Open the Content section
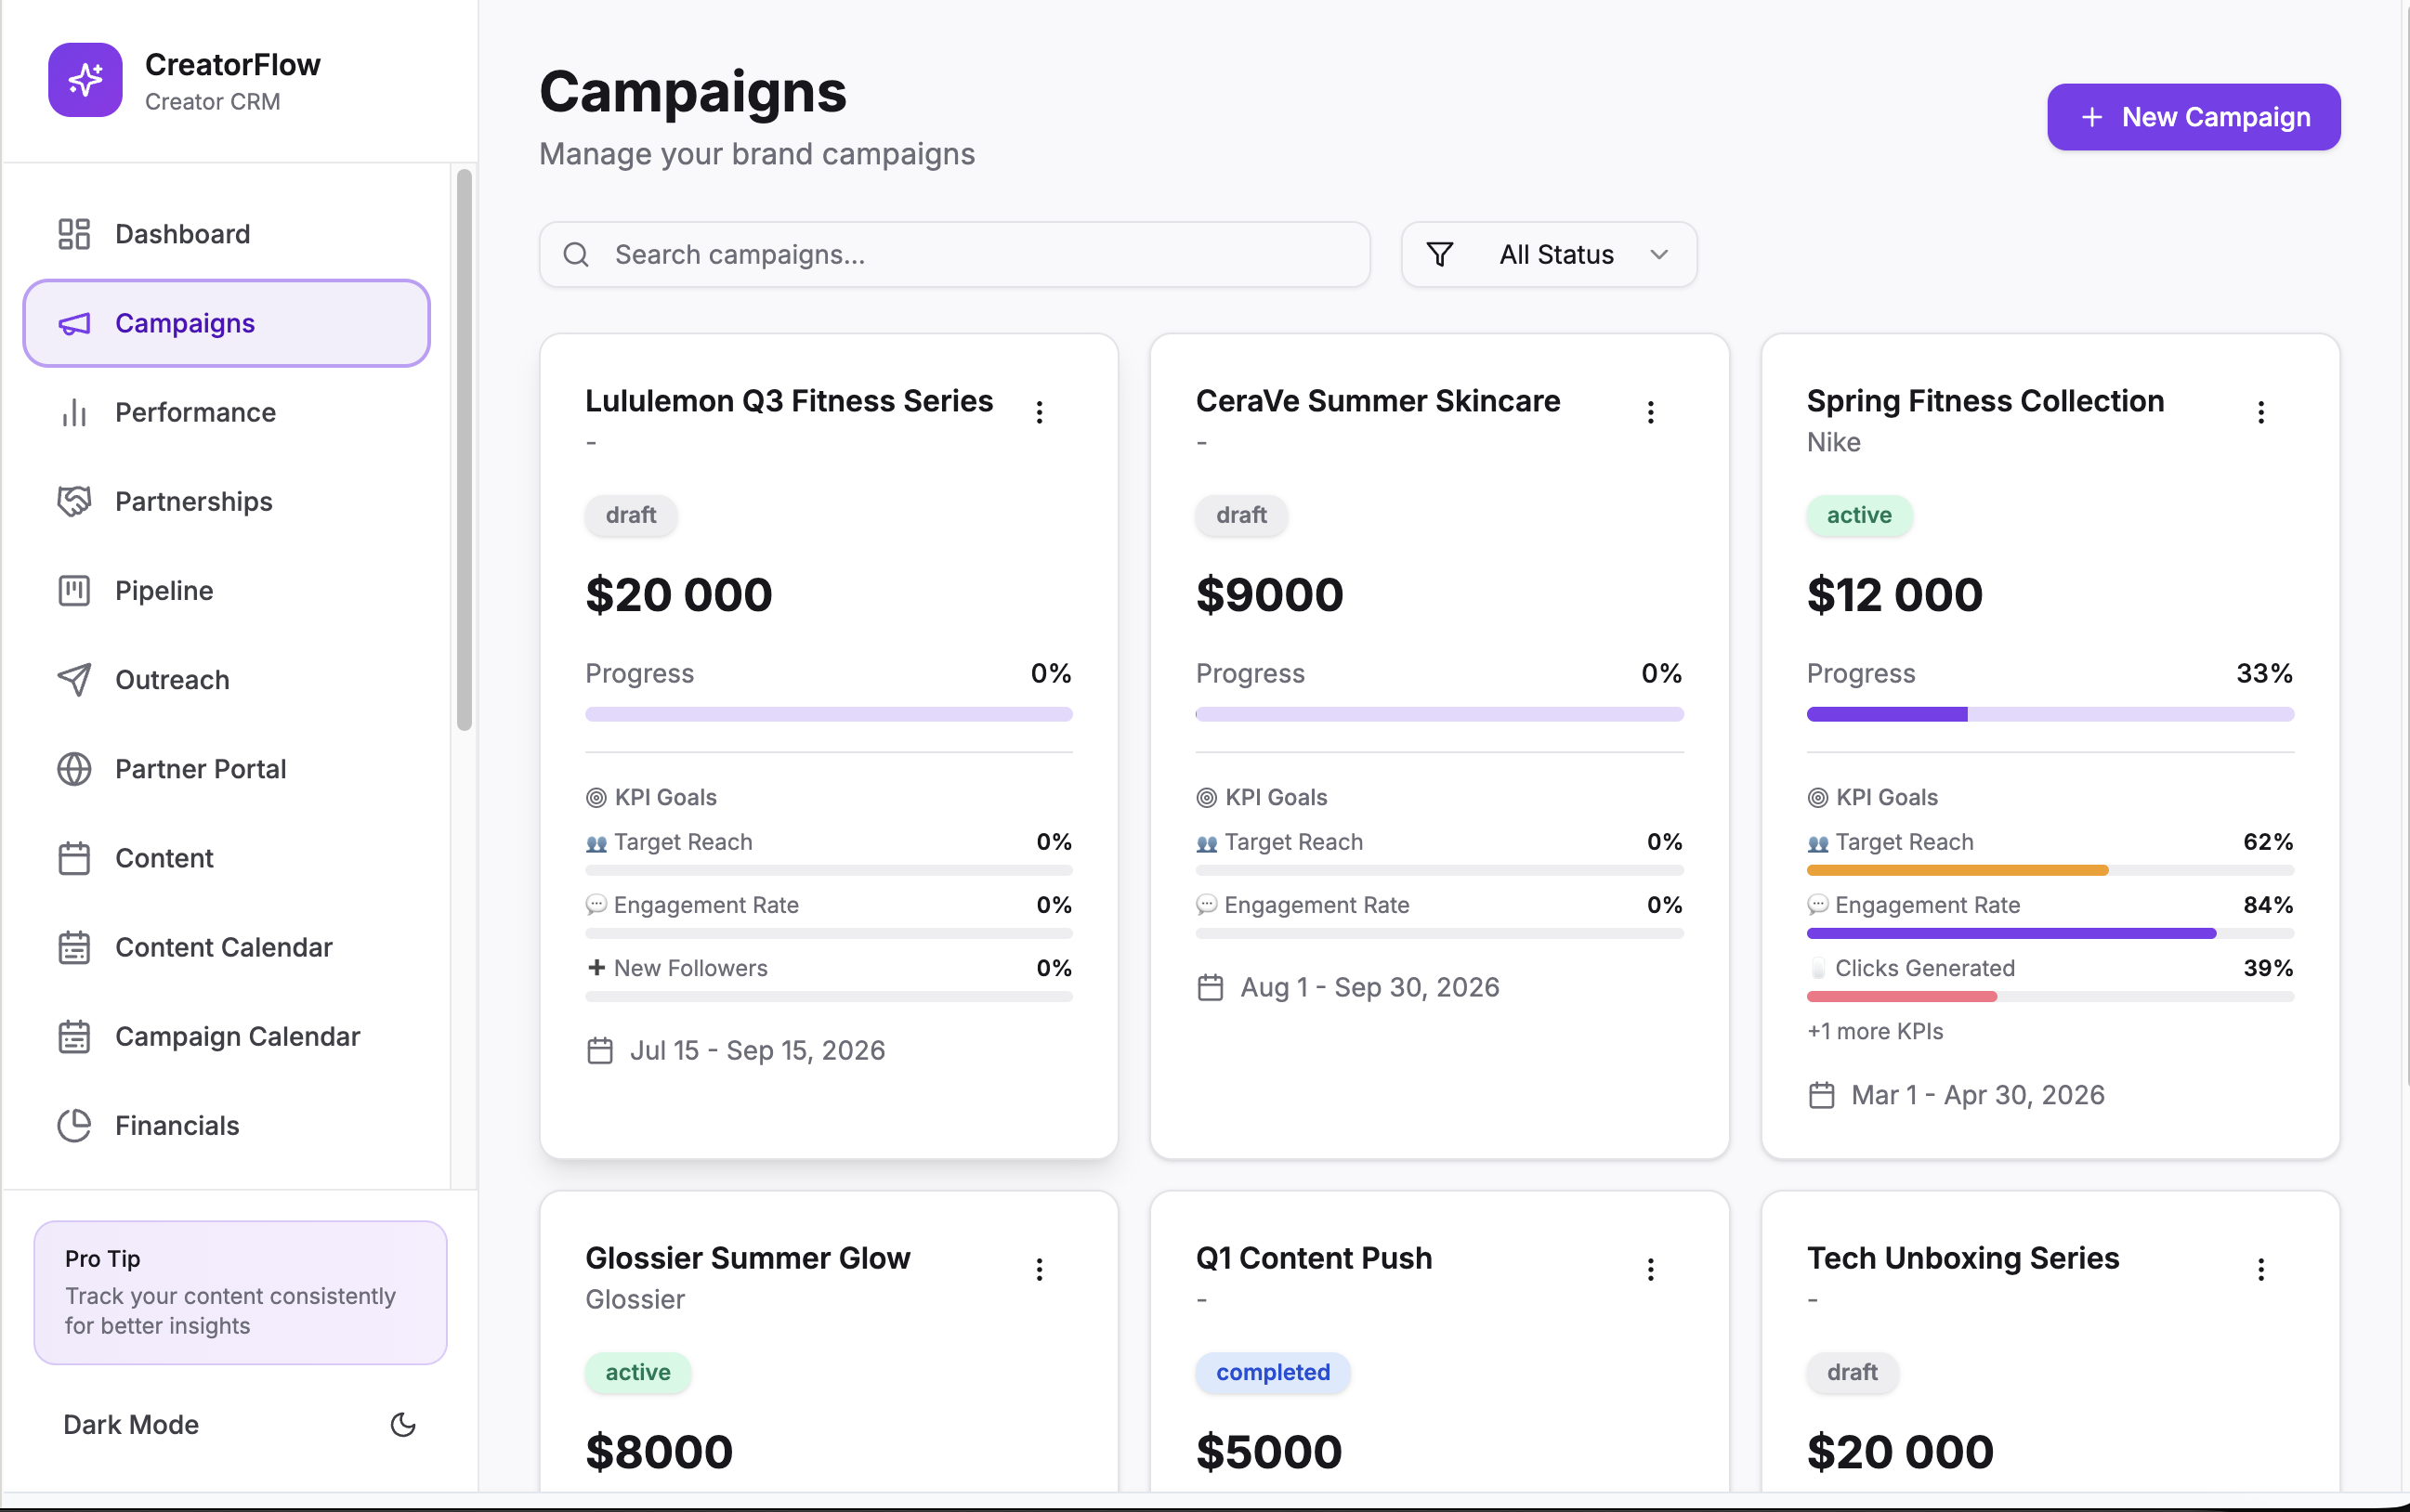The width and height of the screenshot is (2410, 1512). (227, 858)
